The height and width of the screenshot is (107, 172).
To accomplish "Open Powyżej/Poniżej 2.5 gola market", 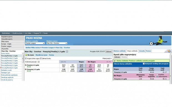I will point(9,58).
